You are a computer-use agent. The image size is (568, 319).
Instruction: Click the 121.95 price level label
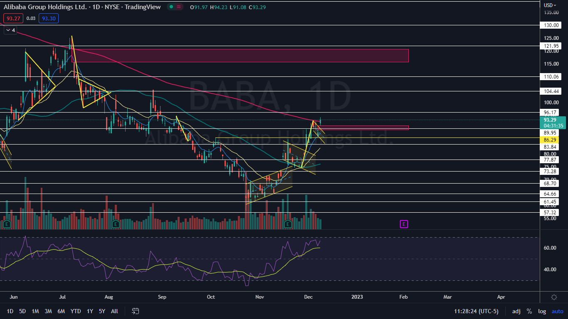click(x=551, y=46)
